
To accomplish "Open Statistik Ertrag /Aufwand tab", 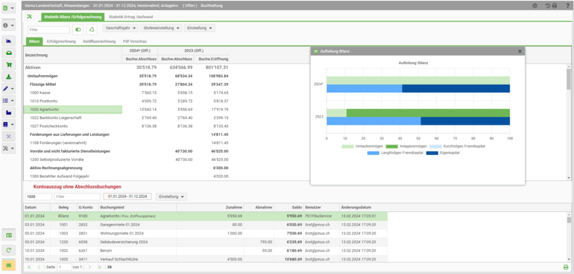I will (131, 17).
